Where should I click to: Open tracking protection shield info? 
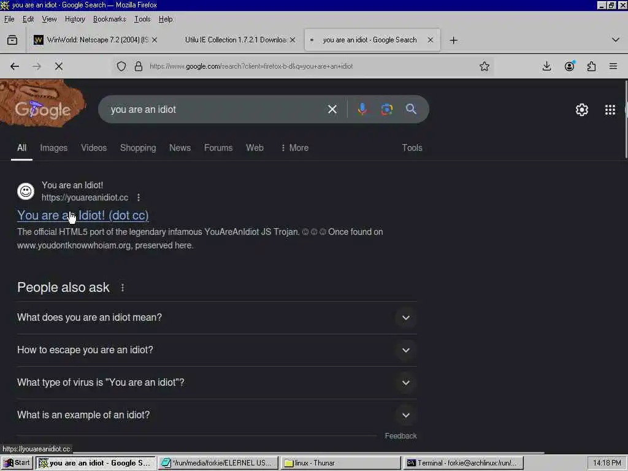(x=121, y=66)
